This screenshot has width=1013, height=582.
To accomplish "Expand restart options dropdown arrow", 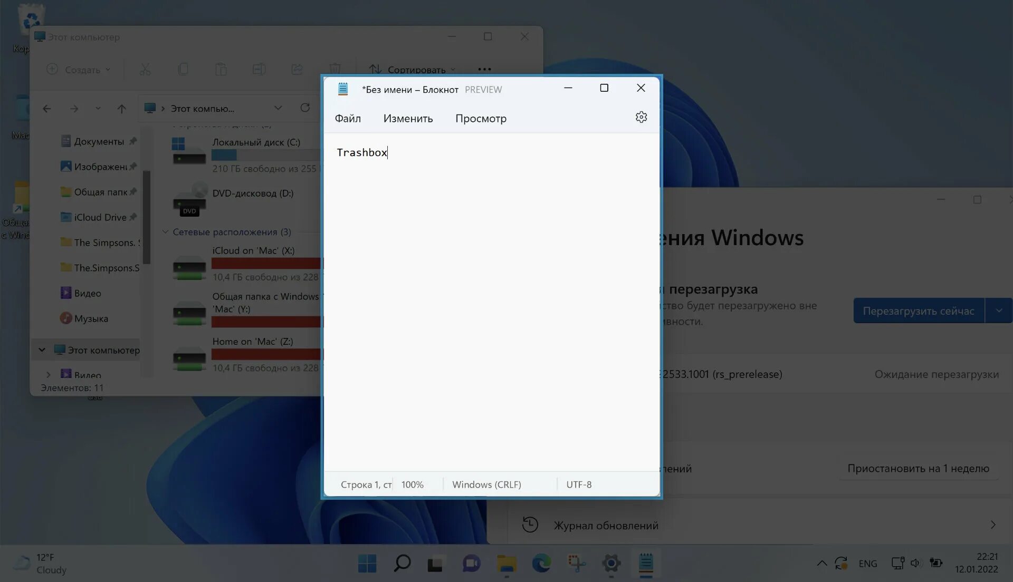I will pyautogui.click(x=999, y=311).
